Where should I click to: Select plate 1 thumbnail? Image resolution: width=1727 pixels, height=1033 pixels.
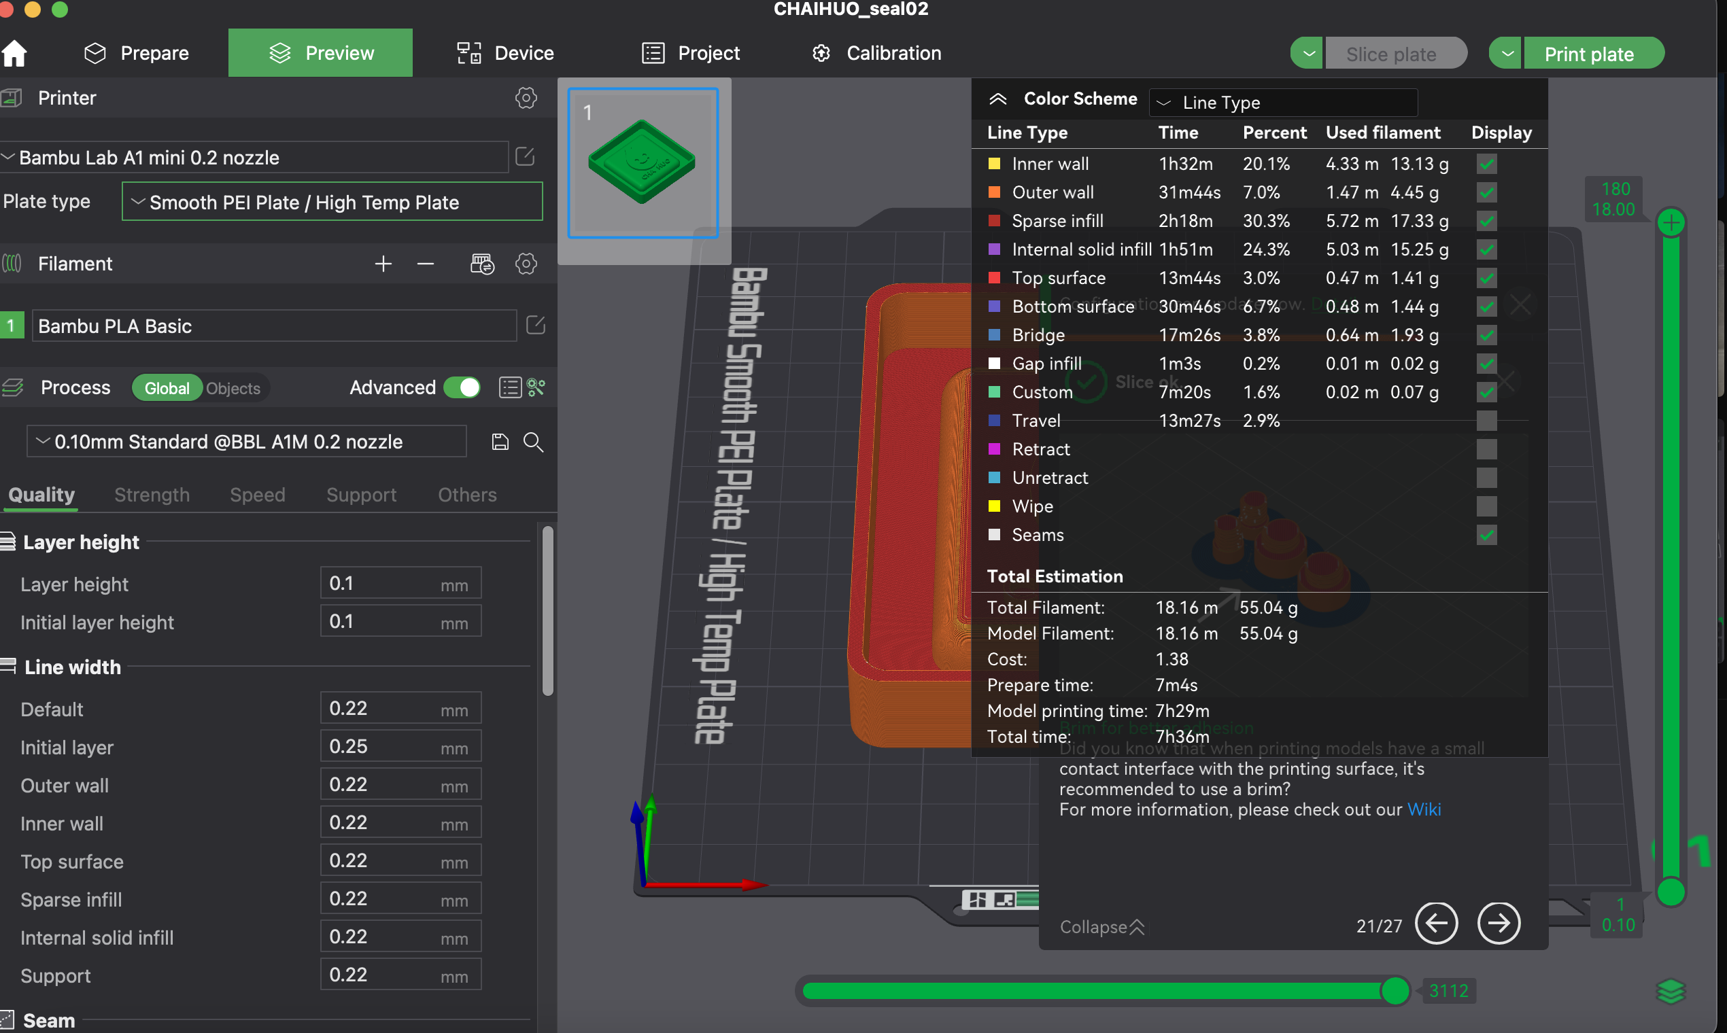point(643,163)
